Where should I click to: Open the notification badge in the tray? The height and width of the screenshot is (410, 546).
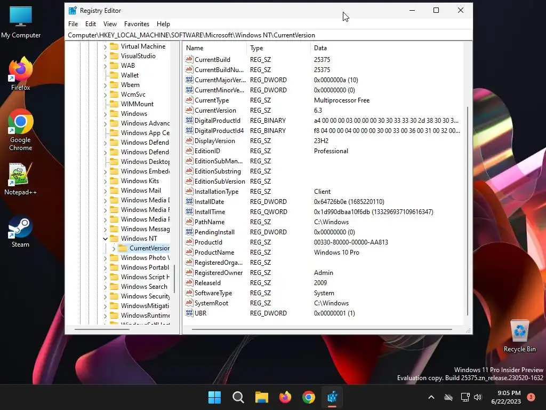pos(531,397)
